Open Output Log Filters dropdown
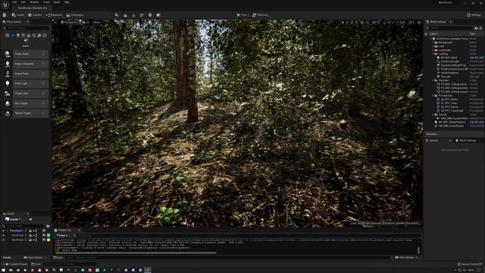The image size is (485, 273). coord(62,236)
